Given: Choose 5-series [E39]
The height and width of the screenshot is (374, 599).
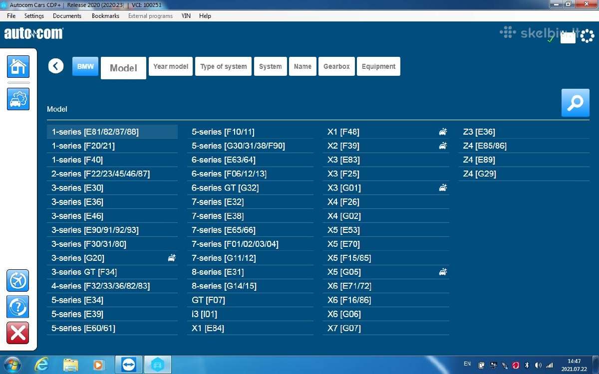Looking at the screenshot, I should [x=112, y=314].
